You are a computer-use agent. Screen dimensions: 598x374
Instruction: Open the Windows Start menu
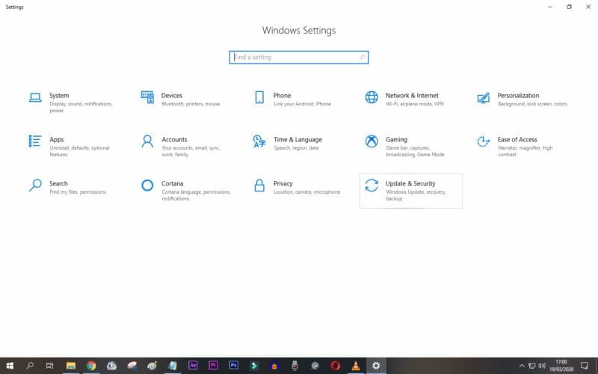[x=10, y=366]
